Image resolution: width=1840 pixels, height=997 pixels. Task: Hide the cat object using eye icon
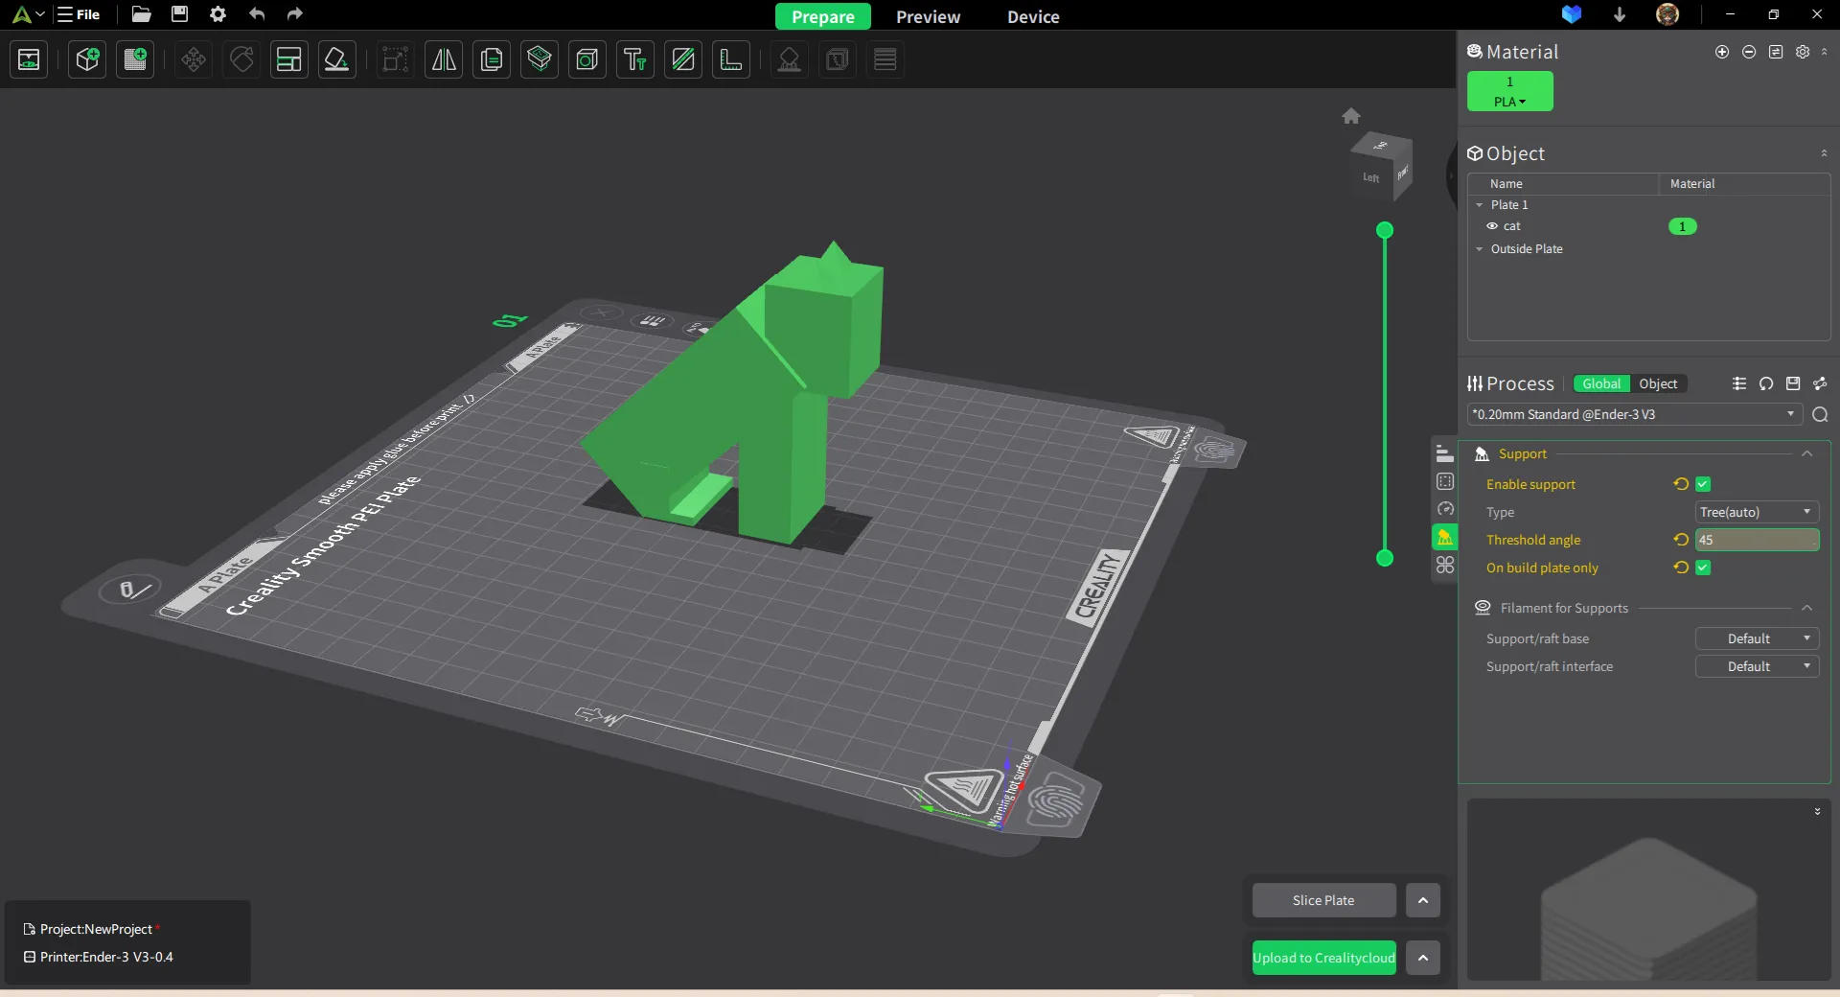pyautogui.click(x=1492, y=226)
